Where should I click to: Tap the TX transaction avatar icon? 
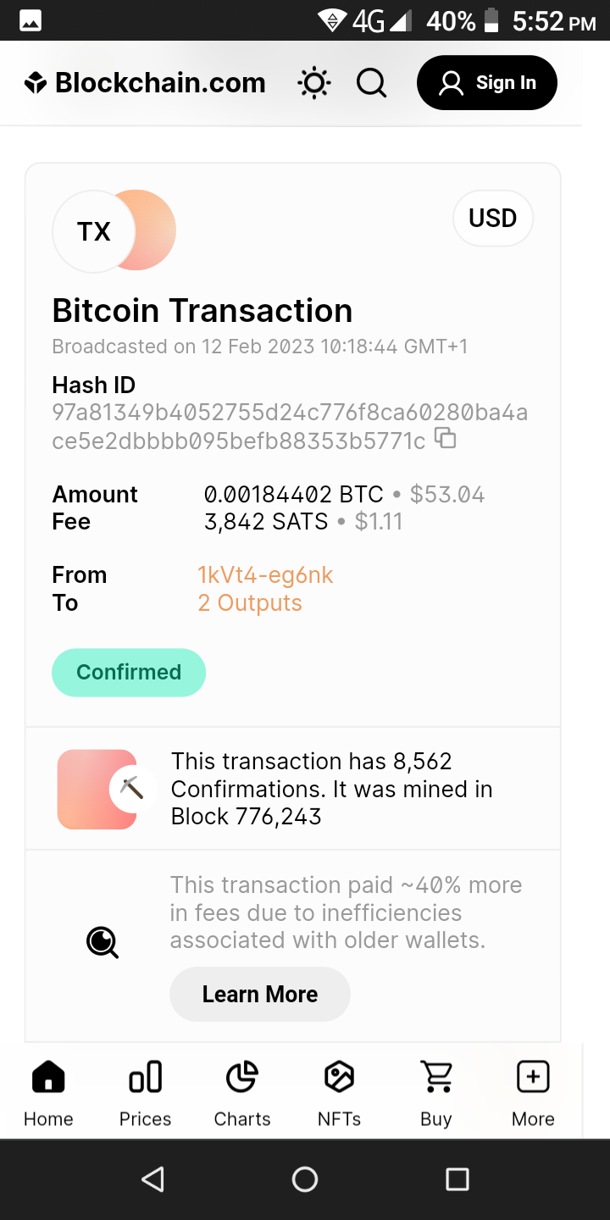click(94, 231)
